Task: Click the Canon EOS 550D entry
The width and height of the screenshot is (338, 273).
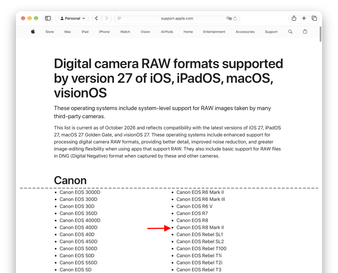Action: pyautogui.click(x=78, y=263)
